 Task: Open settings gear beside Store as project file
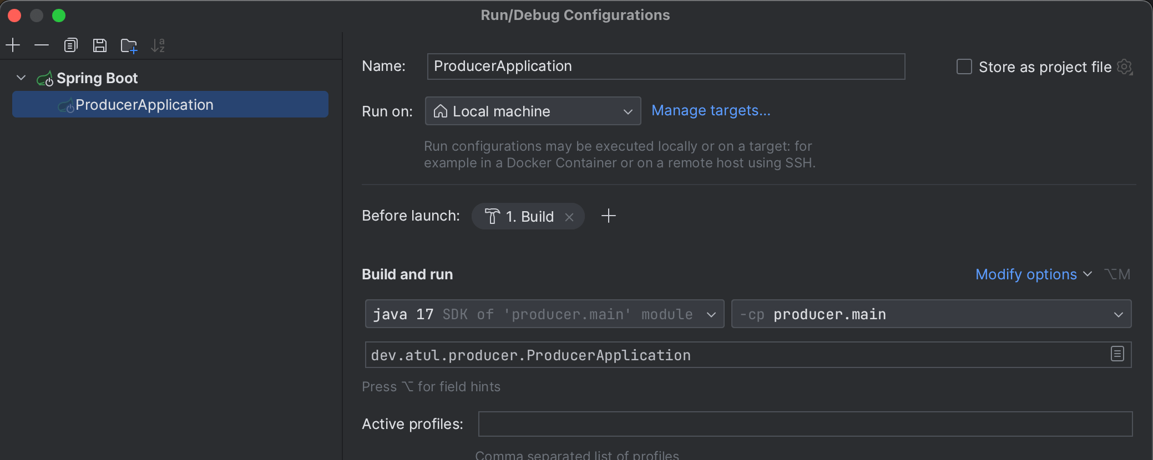coord(1125,67)
